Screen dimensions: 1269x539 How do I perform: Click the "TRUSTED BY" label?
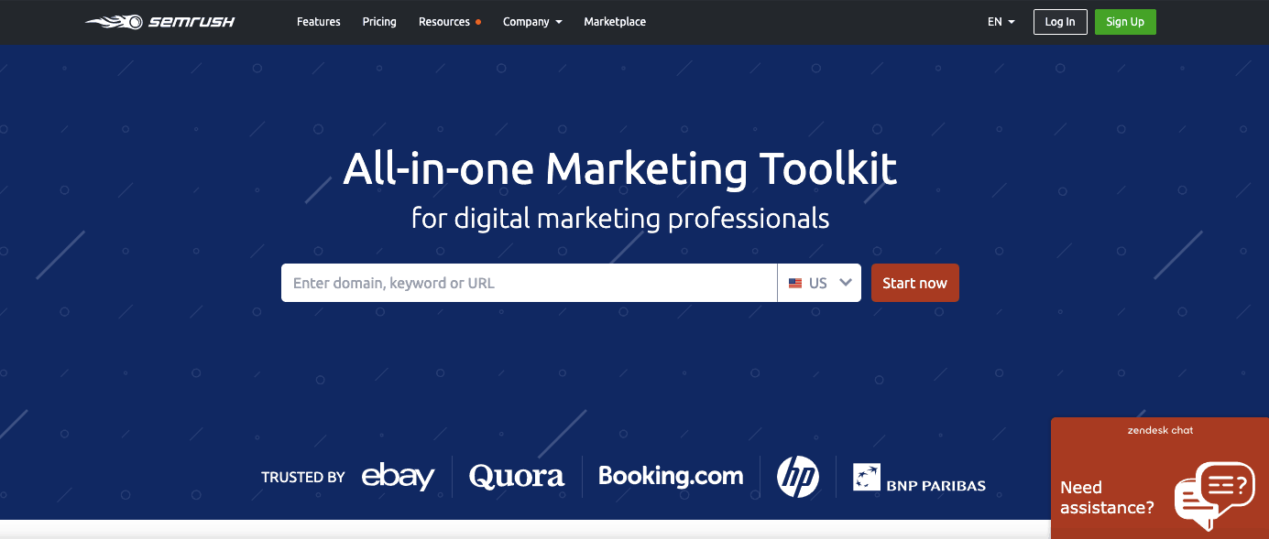[x=303, y=477]
